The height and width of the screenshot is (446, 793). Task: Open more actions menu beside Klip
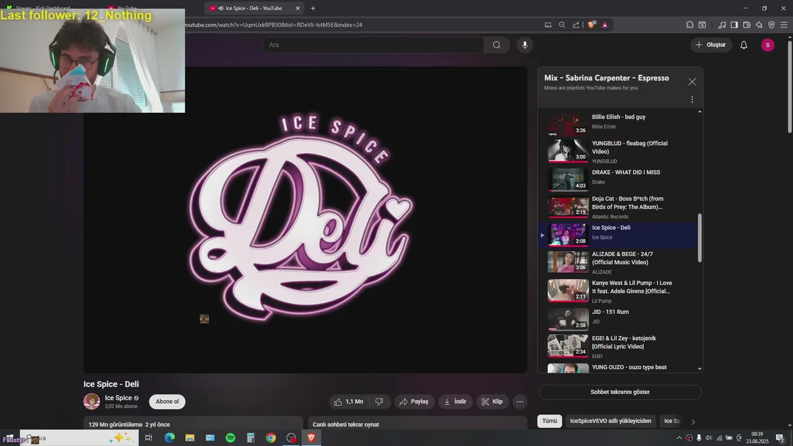(520, 401)
